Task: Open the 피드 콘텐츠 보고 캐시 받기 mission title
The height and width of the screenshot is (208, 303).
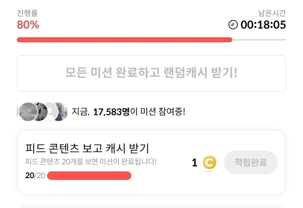Action: click(x=87, y=148)
